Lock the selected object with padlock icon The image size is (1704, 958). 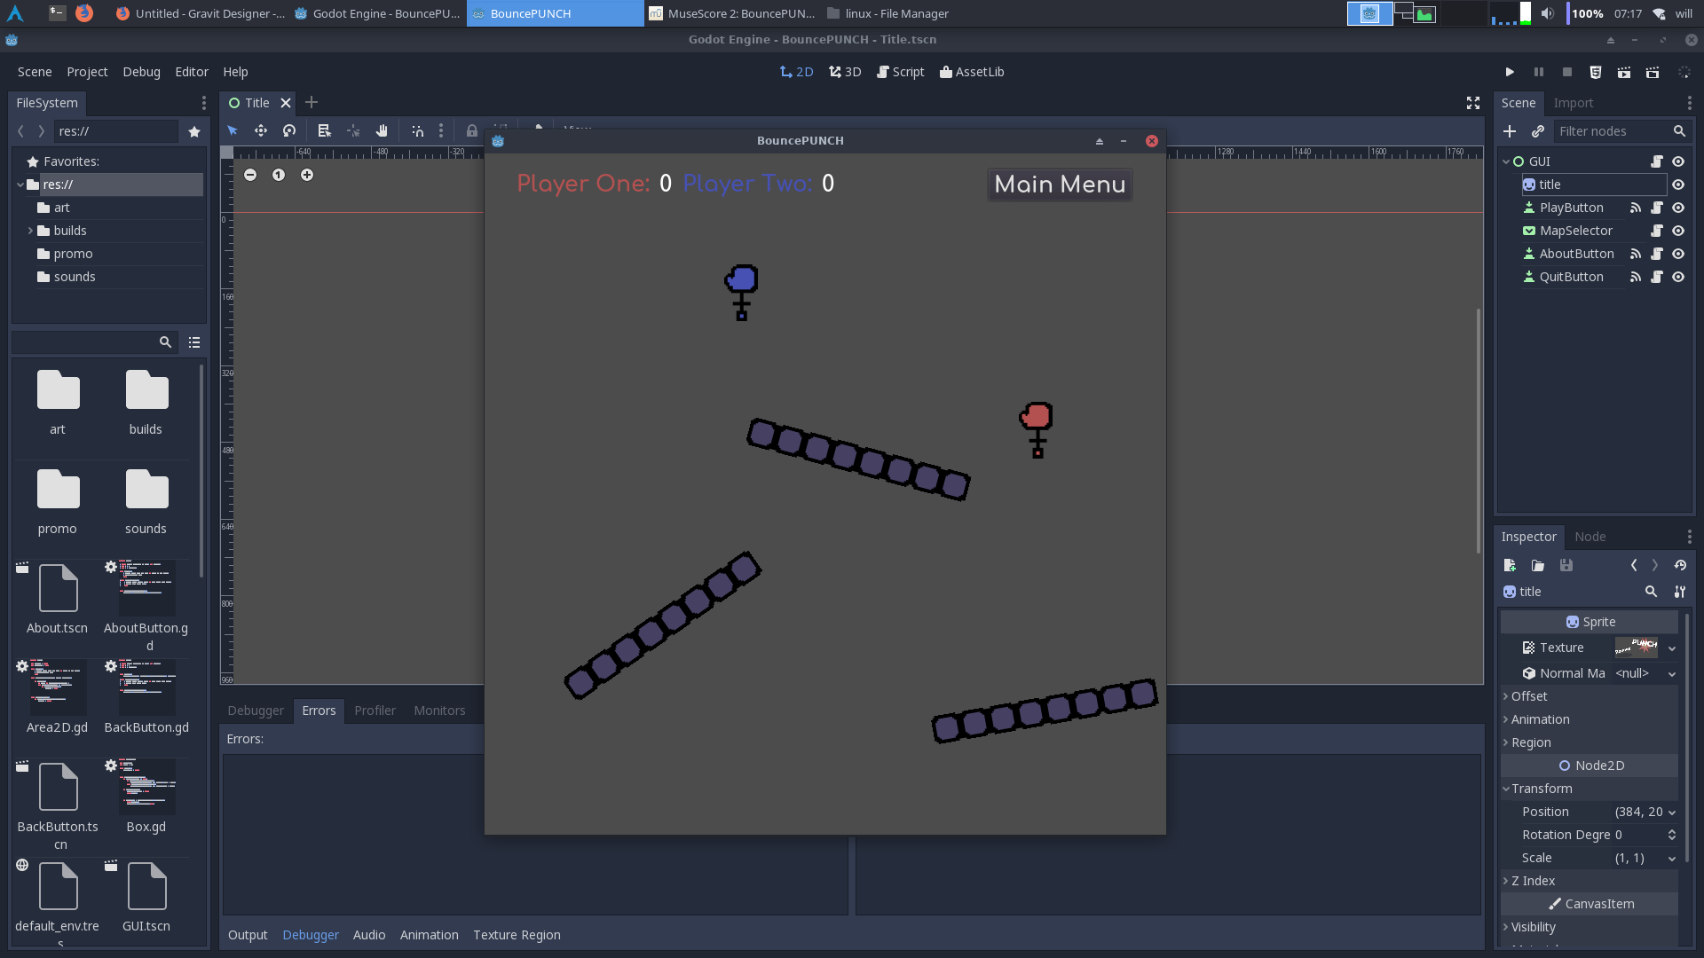(x=472, y=131)
